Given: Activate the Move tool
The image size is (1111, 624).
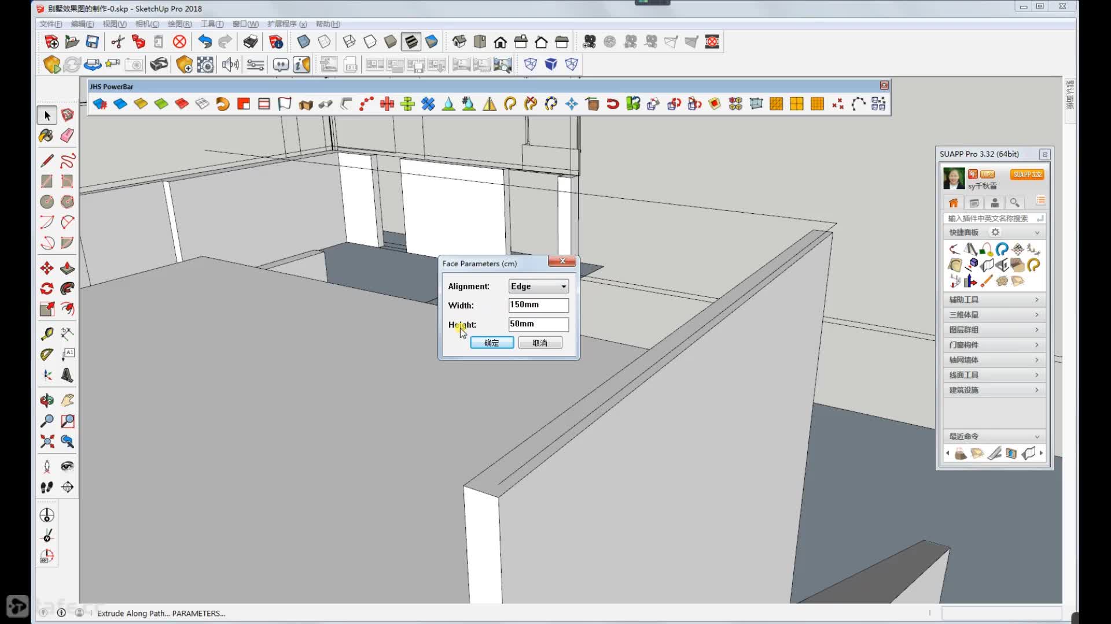Looking at the screenshot, I should coord(47,268).
